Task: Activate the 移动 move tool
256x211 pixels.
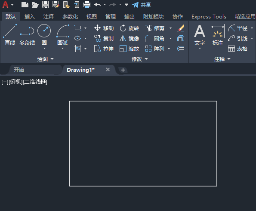Action: click(104, 28)
